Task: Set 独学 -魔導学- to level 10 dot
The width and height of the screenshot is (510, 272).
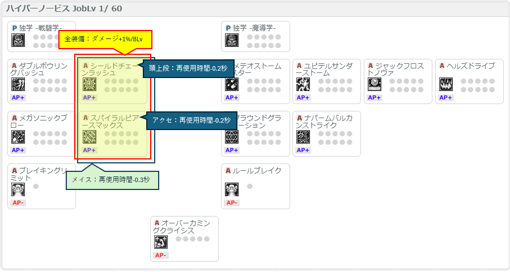Action: (x=278, y=45)
